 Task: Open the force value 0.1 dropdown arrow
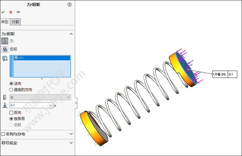(x=51, y=105)
